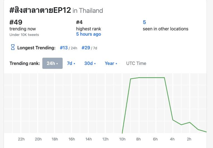Switch to the 7d trending rank tab

point(71,63)
